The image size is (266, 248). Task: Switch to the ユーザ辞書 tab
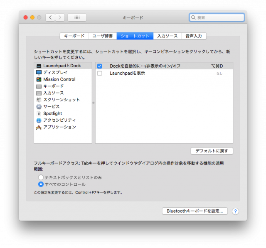[103, 36]
